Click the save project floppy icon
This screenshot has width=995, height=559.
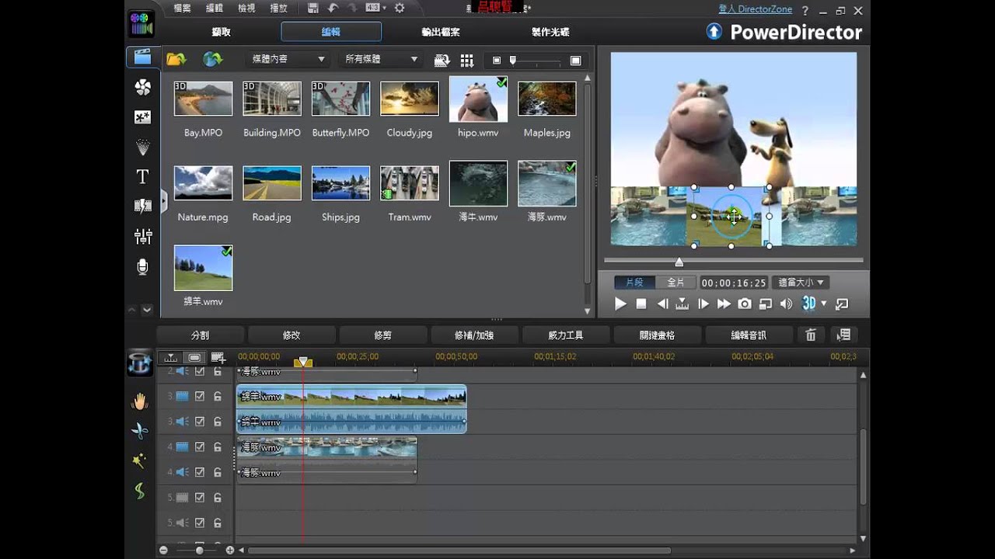point(312,9)
